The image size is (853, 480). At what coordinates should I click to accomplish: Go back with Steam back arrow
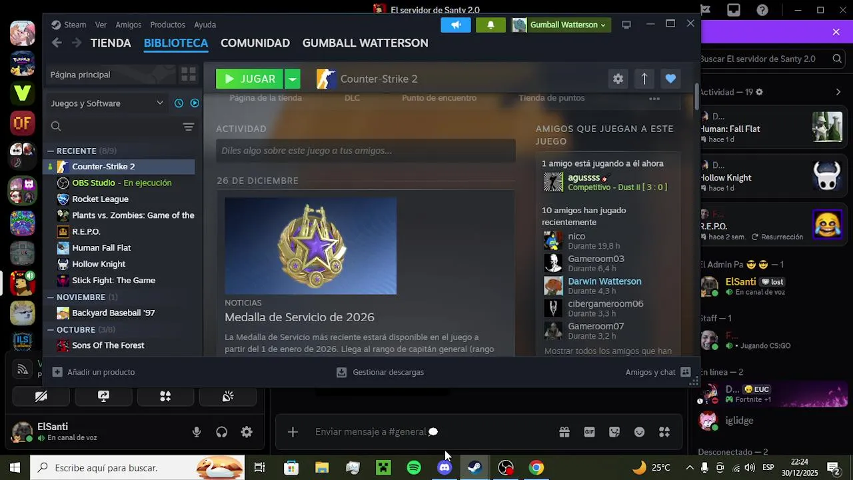point(57,43)
